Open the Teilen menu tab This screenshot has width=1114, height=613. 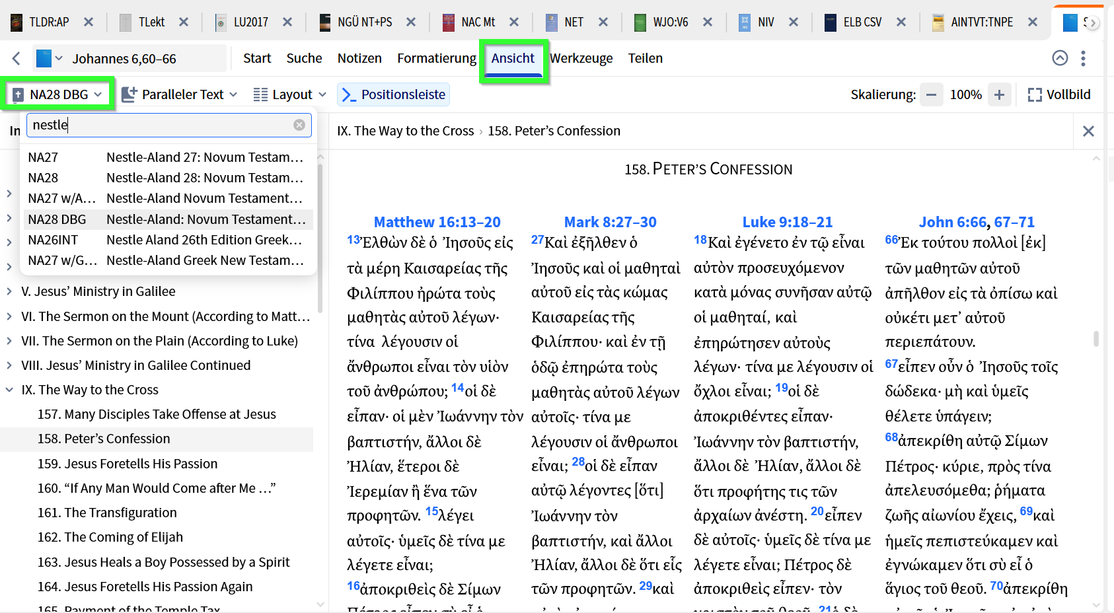coord(646,58)
